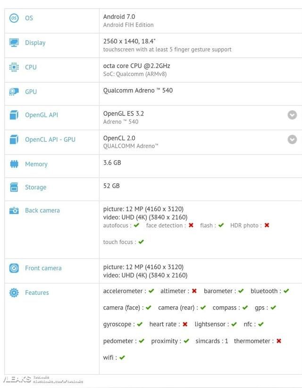The width and height of the screenshot is (302, 388).
Task: Click the /LEAKS watermark logo
Action: coord(17,379)
